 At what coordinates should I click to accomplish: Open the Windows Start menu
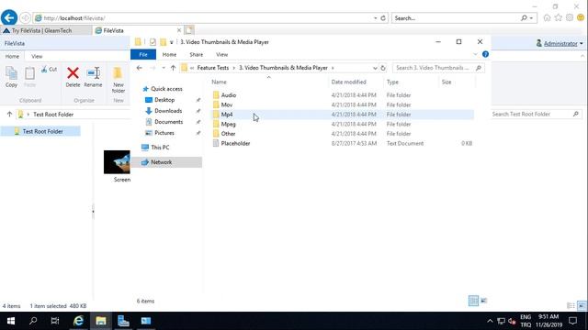pyautogui.click(x=11, y=321)
